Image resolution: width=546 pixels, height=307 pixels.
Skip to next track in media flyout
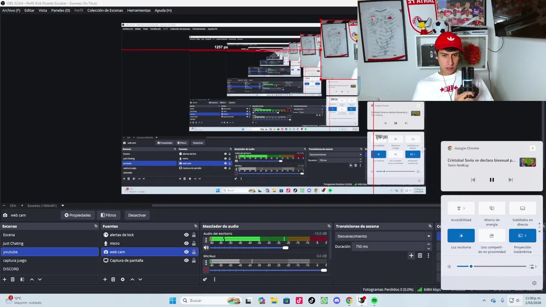511,180
